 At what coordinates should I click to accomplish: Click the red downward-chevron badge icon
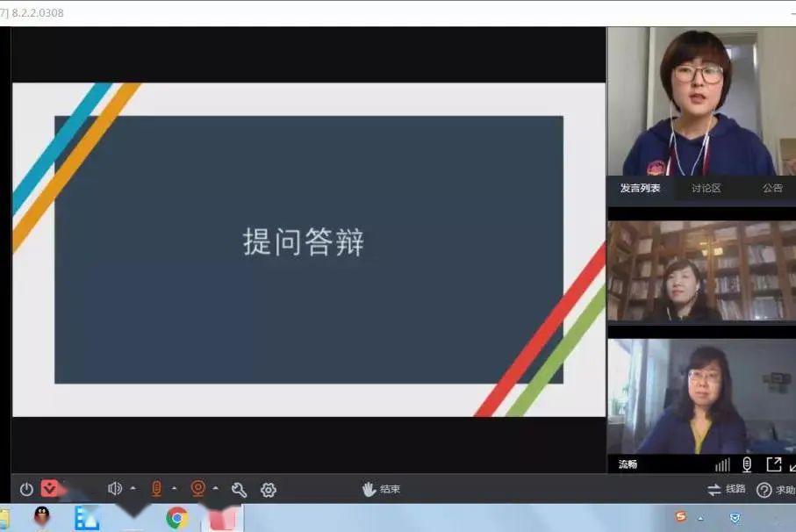click(x=49, y=488)
